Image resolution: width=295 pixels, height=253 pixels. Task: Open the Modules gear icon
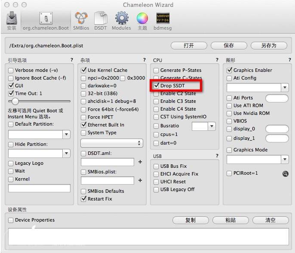point(121,20)
